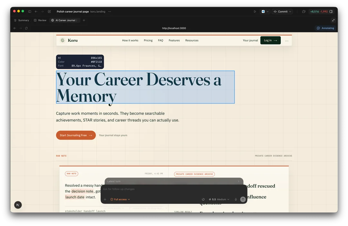Image resolution: width=348 pixels, height=226 pixels.
Task: Click the Ask for follow-up changes input
Action: 174,189
